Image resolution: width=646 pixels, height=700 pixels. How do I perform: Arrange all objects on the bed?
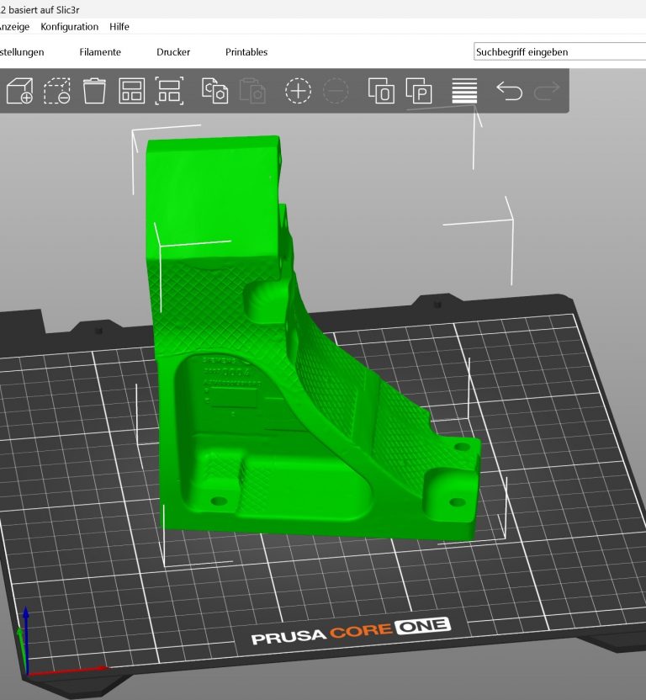tap(132, 90)
